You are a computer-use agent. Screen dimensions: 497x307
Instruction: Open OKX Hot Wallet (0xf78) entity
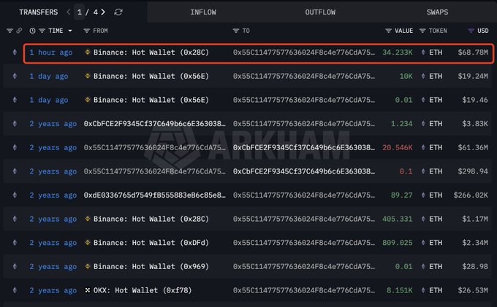pos(143,290)
